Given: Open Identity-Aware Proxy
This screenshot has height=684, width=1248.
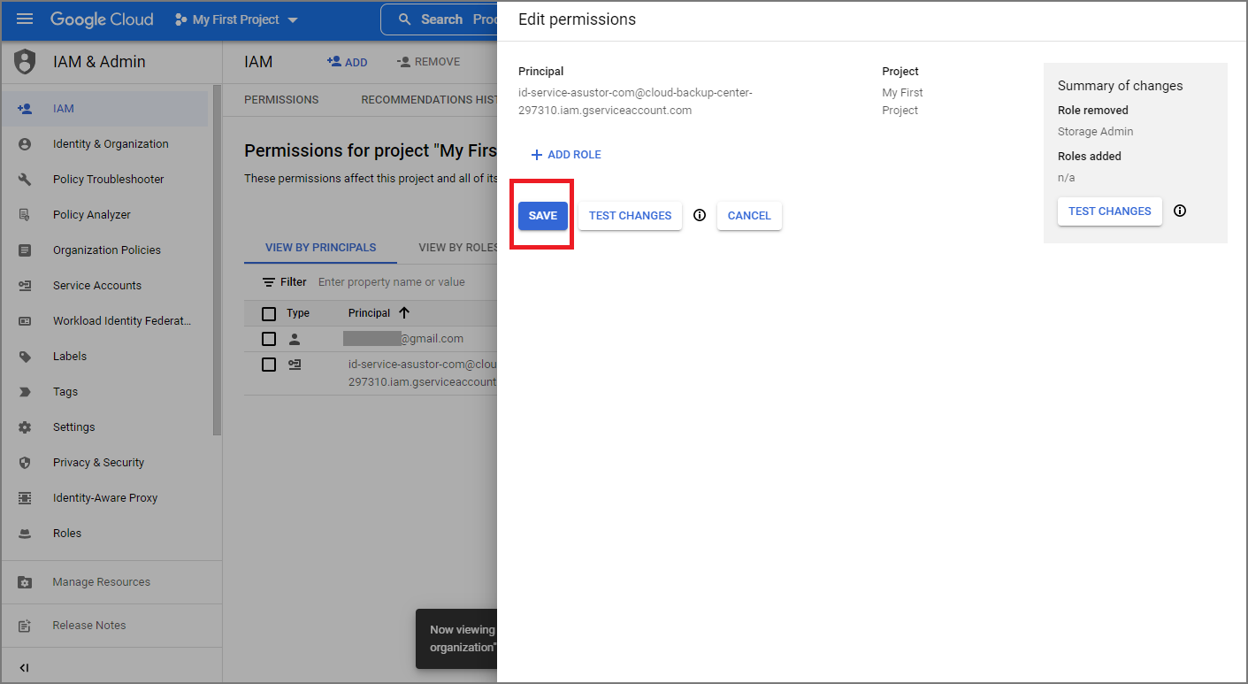Looking at the screenshot, I should (105, 498).
